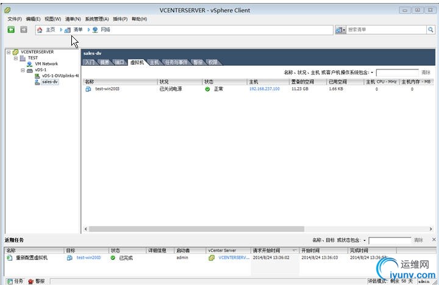This screenshot has height=285, width=439.
Task: Click 清除 beside the recent tasks filter
Action: point(418,241)
